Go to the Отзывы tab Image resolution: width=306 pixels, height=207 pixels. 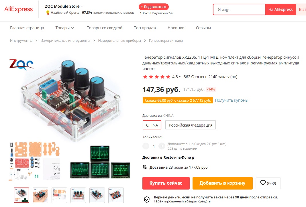tap(203, 28)
